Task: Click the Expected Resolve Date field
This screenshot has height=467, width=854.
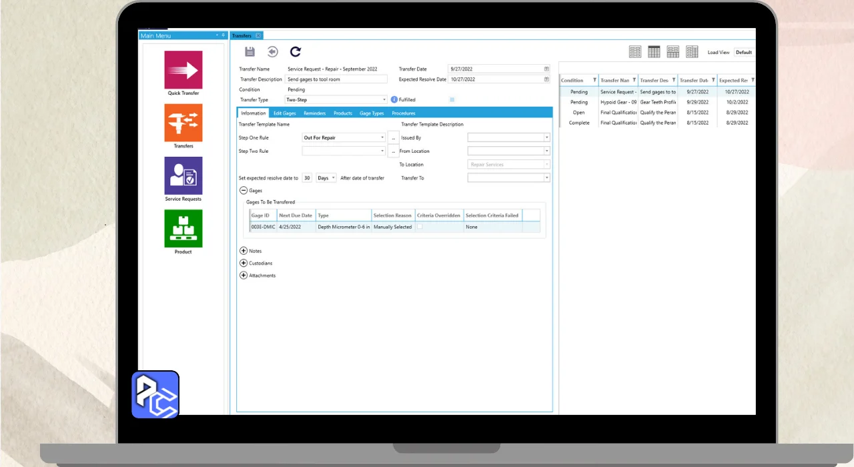Action: pos(499,79)
